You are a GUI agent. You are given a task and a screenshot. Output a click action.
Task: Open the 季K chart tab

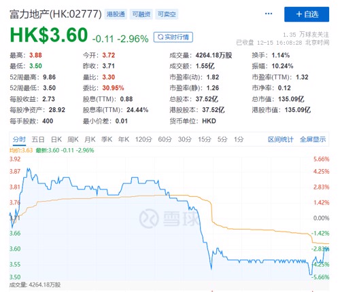click(x=107, y=139)
